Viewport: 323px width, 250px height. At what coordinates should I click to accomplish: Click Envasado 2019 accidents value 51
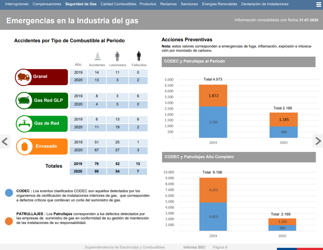point(97,142)
